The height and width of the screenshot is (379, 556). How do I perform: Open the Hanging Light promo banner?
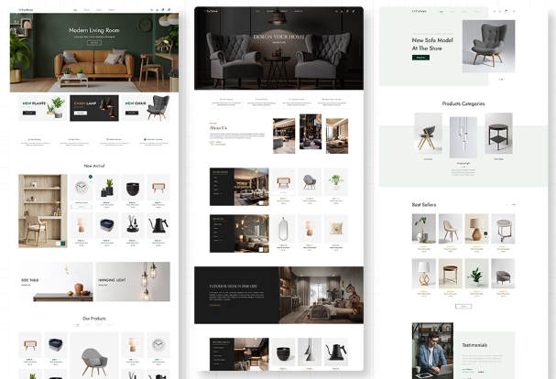pyautogui.click(x=133, y=282)
